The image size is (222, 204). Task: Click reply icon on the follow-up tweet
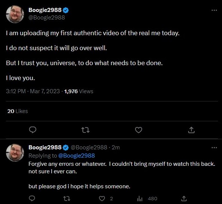tap(32, 198)
